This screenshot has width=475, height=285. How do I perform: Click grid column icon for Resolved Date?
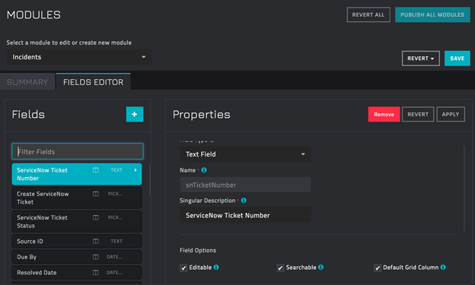(x=96, y=273)
